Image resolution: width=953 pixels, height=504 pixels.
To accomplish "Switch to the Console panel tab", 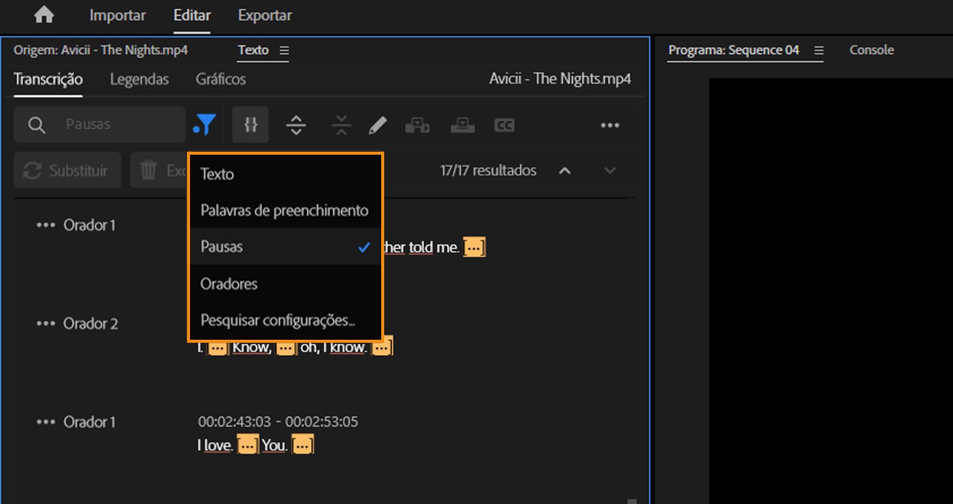I will click(x=871, y=50).
